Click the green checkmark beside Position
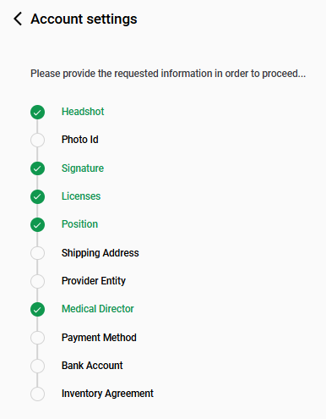Screen dimensions: 326x419 coord(37,225)
